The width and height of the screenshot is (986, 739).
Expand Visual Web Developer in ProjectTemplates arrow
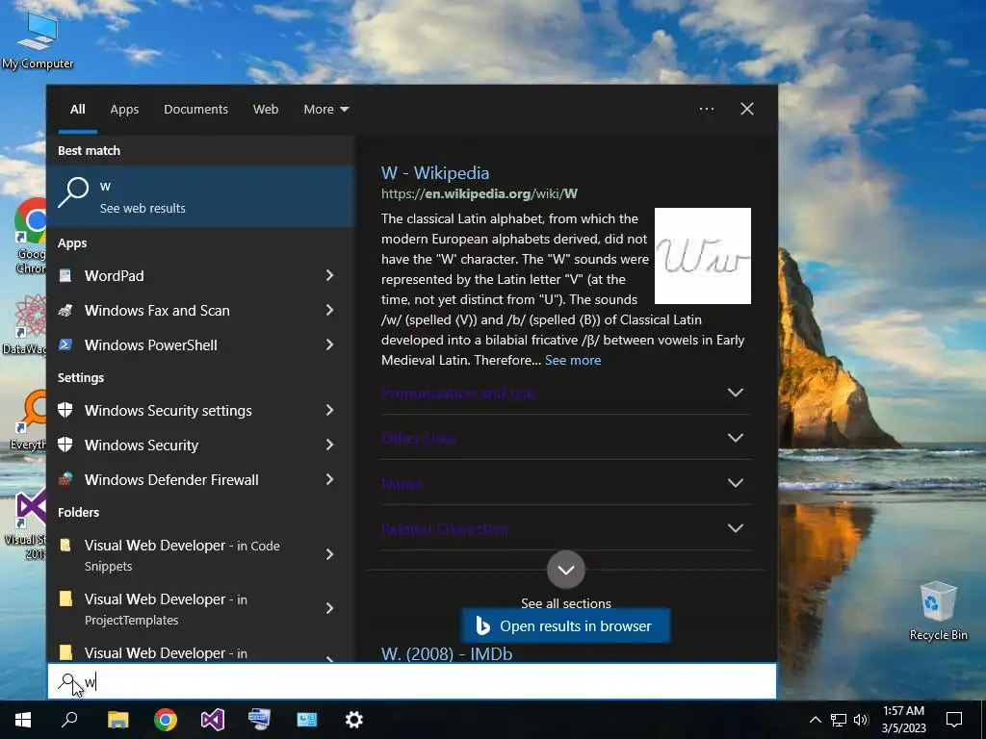coord(329,608)
